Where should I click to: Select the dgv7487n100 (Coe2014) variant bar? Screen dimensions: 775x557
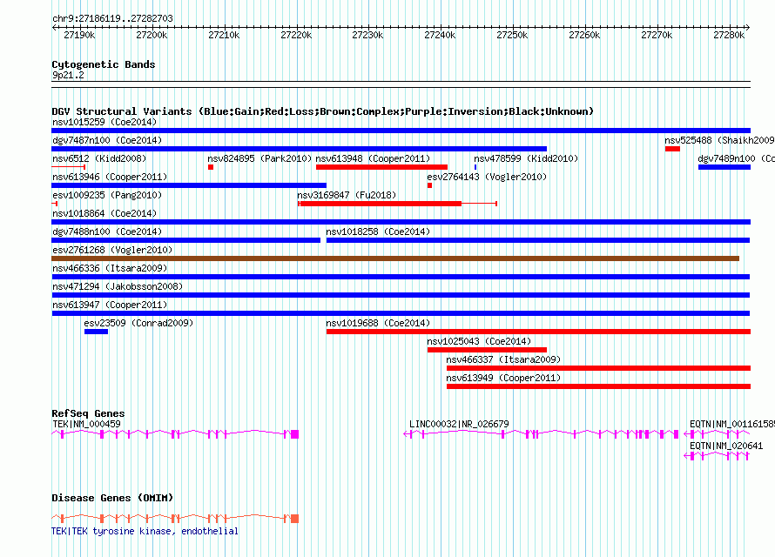coord(299,149)
